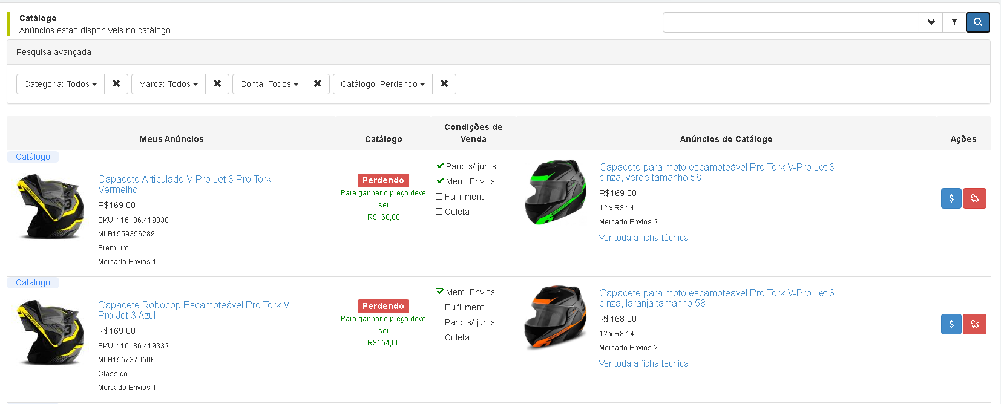The height and width of the screenshot is (404, 1001).
Task: Toggle Parc. s/ juros checkbox in first row
Action: pos(439,166)
